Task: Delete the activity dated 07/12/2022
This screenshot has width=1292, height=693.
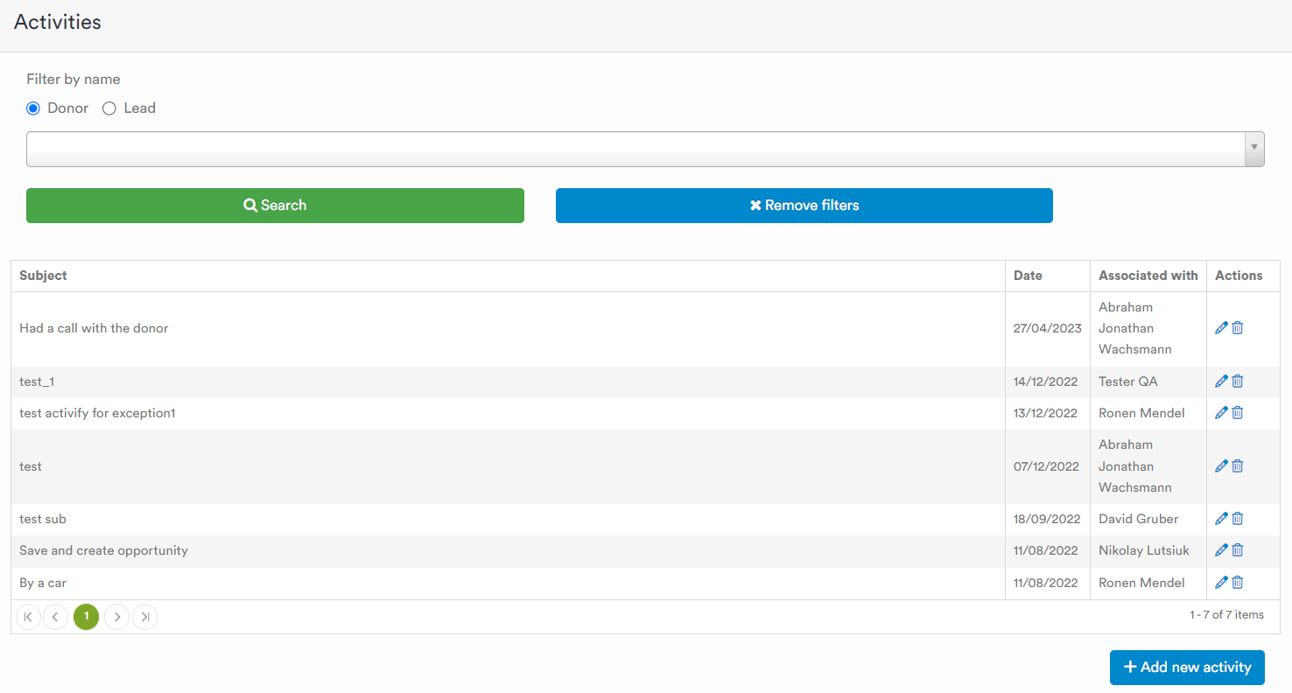Action: (x=1238, y=466)
